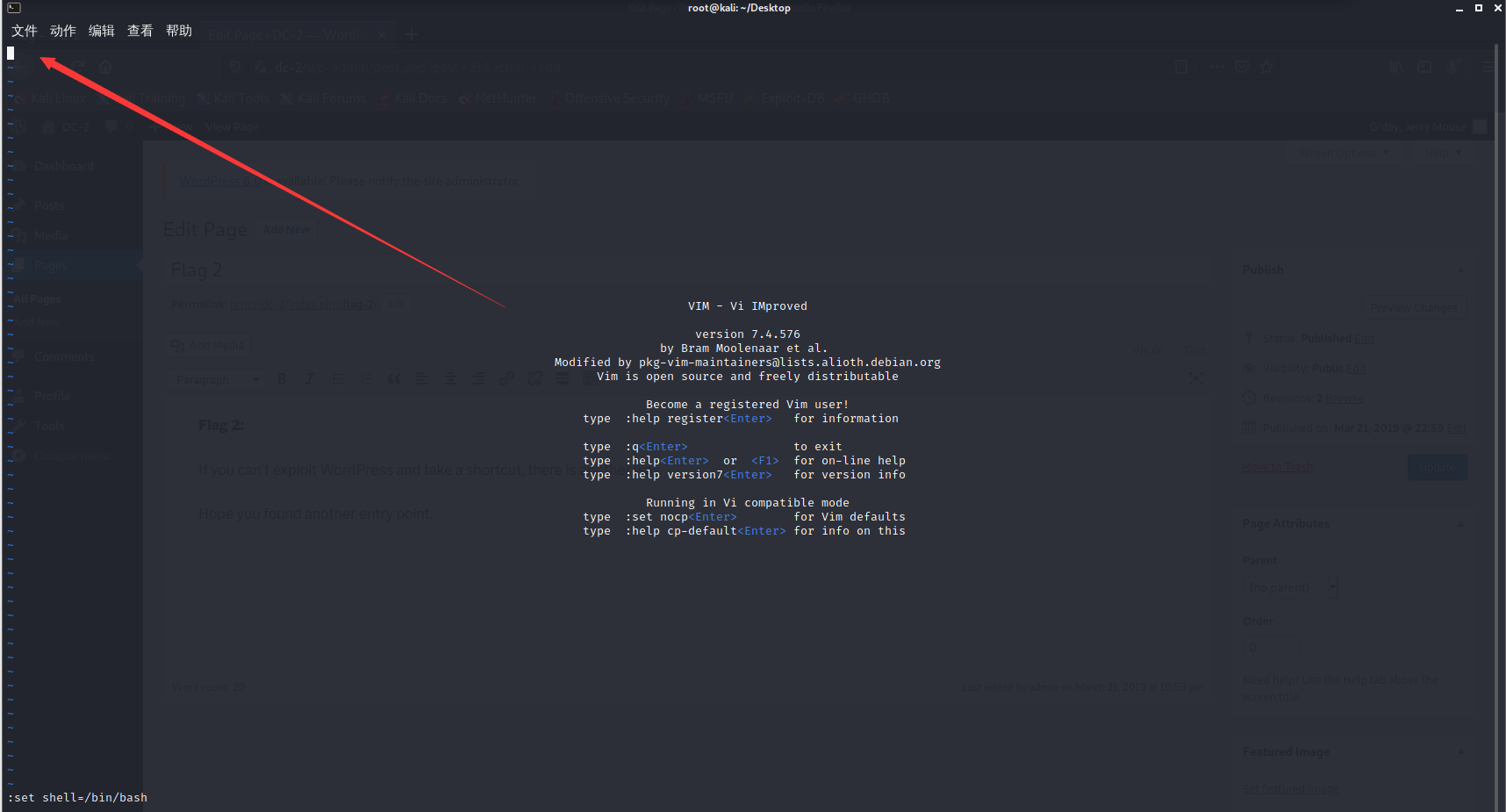Click the terminal icon in the title bar
The image size is (1506, 812).
(x=14, y=8)
